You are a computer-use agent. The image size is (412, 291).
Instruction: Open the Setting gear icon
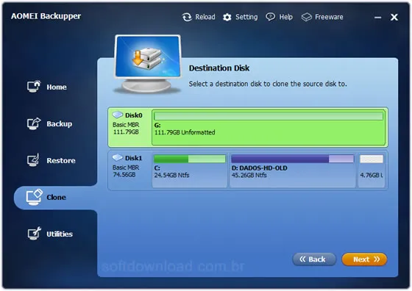click(227, 18)
